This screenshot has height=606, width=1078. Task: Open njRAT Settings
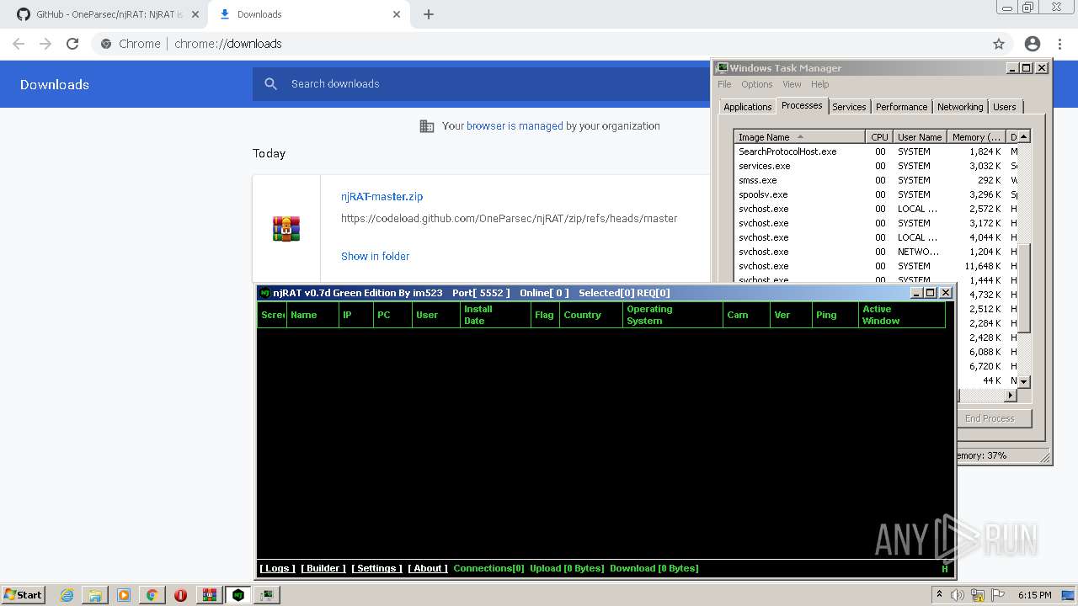(x=376, y=568)
